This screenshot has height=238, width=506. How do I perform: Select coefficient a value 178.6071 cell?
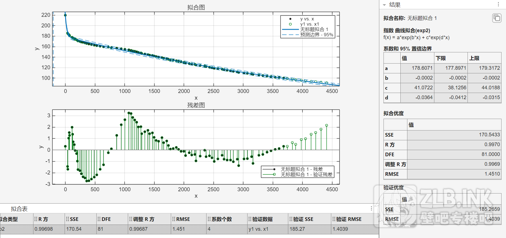pos(417,68)
